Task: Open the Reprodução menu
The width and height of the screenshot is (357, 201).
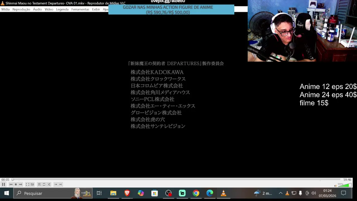Action: (21, 9)
